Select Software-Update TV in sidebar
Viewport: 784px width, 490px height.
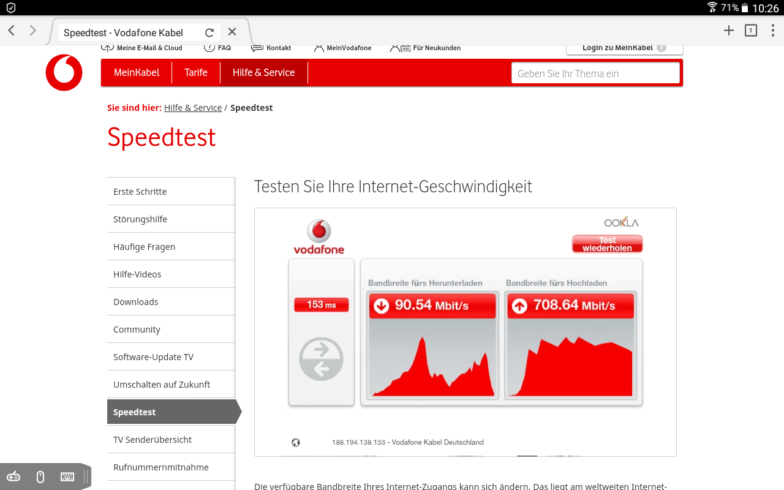(x=171, y=357)
